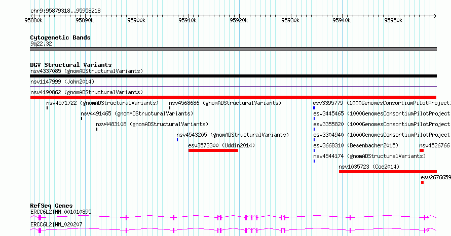451x236 pixels.
Task: Click the red bar of esv3573300
Action: click(213, 150)
